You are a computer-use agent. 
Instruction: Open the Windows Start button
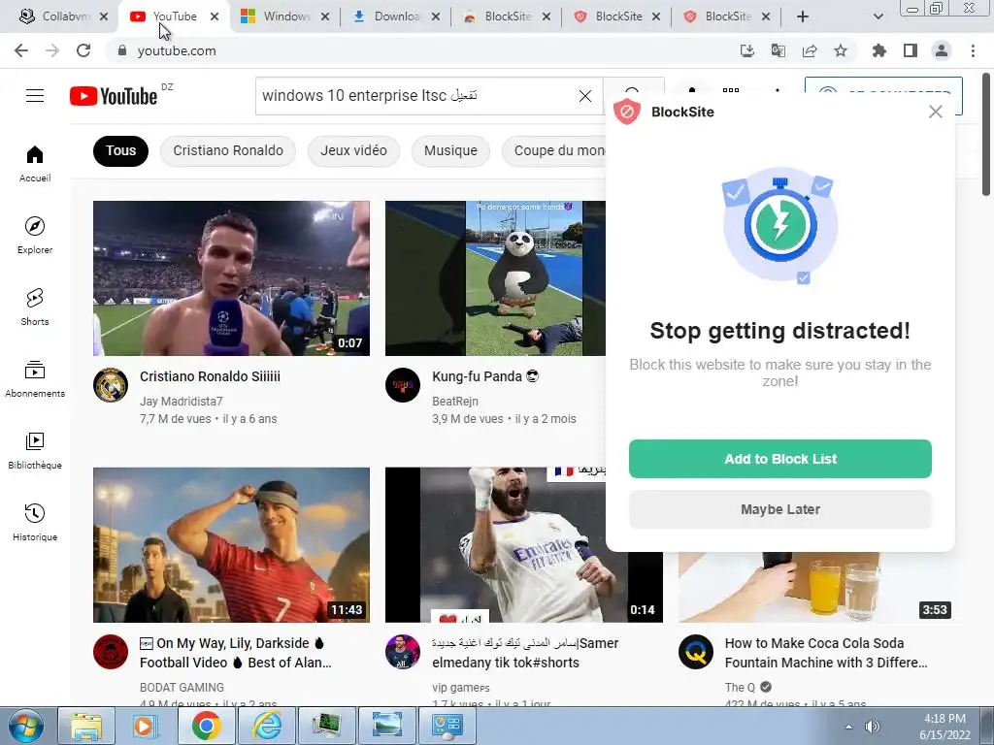25,726
